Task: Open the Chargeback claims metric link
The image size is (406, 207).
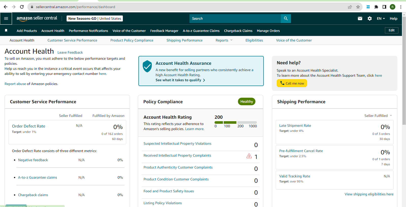Action: [33, 195]
